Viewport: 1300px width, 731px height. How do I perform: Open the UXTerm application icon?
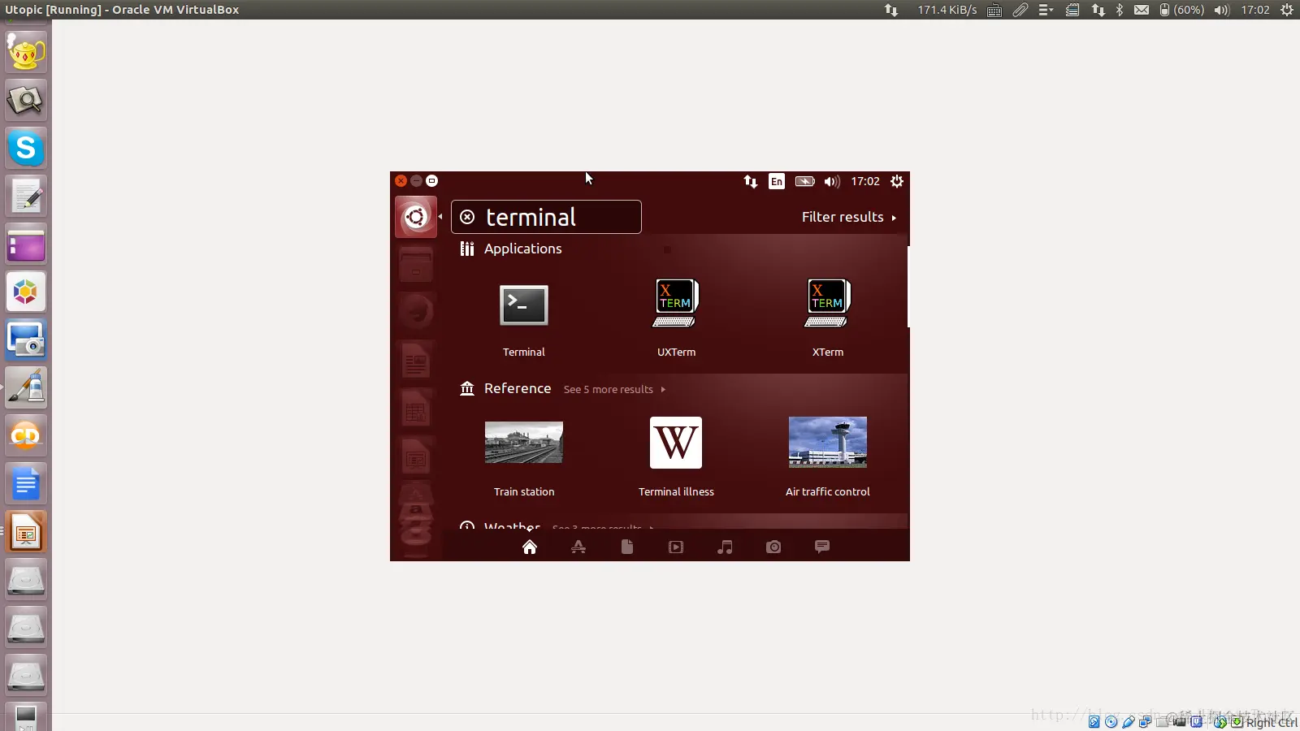coord(676,303)
